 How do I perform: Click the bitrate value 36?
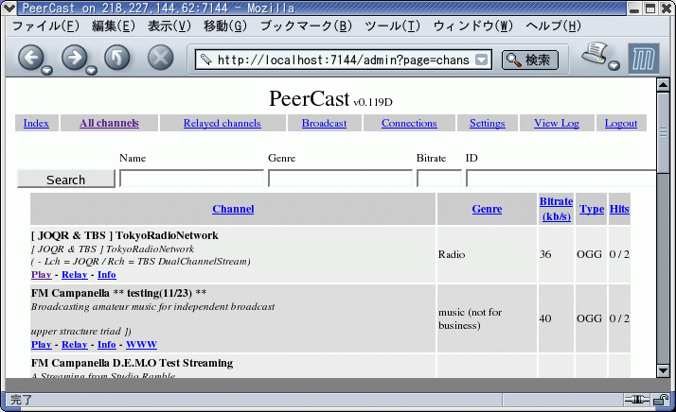pos(545,254)
